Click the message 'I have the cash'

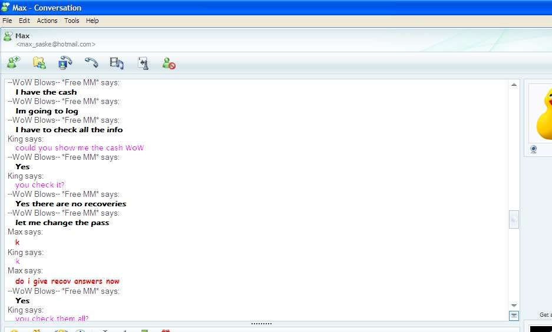(46, 92)
